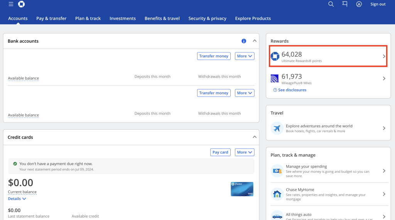Click the second account's Available balance label
This screenshot has height=220, width=395.
coord(24,115)
